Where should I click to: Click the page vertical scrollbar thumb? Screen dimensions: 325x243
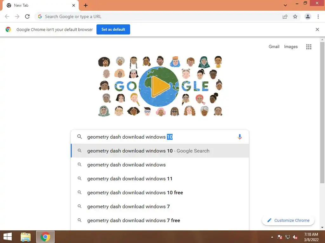(322, 113)
